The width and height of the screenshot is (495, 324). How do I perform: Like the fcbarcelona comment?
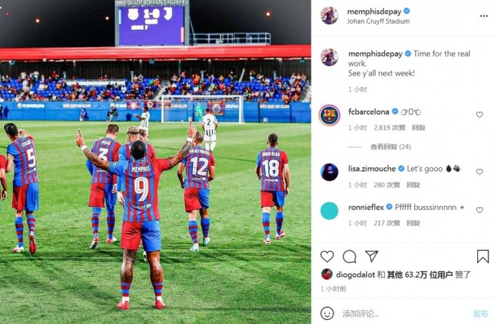tap(480, 115)
